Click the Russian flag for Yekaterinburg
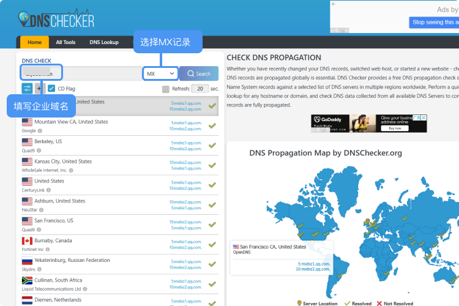Image resolution: width=459 pixels, height=306 pixels. click(x=27, y=261)
